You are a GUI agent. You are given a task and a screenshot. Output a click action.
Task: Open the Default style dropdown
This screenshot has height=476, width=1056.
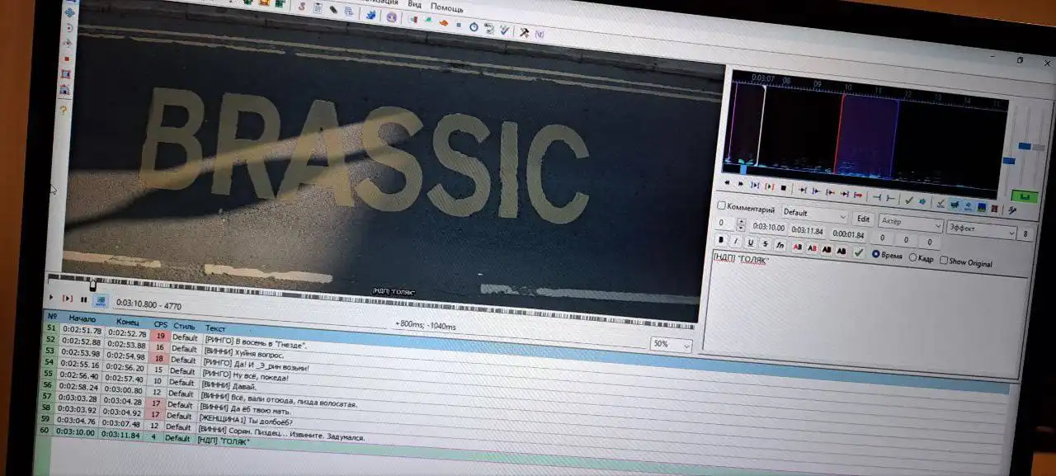815,213
